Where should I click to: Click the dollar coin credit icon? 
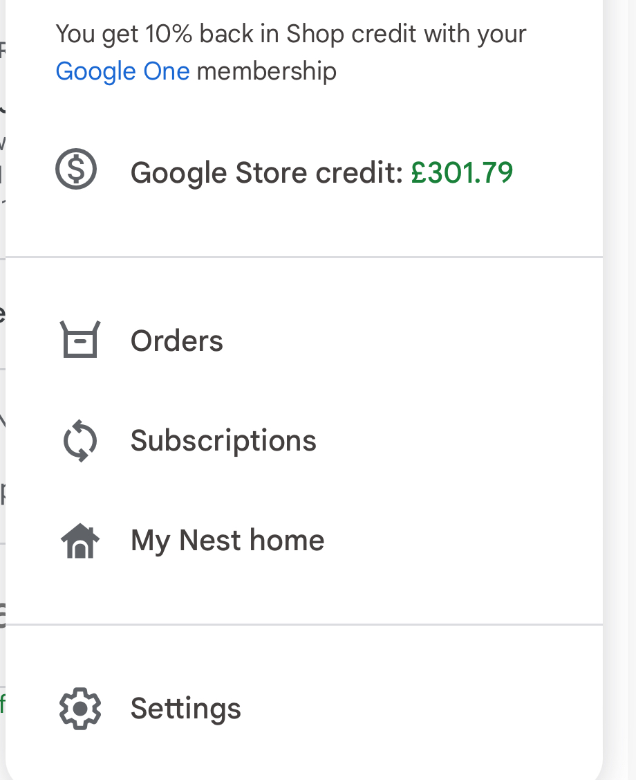76,170
